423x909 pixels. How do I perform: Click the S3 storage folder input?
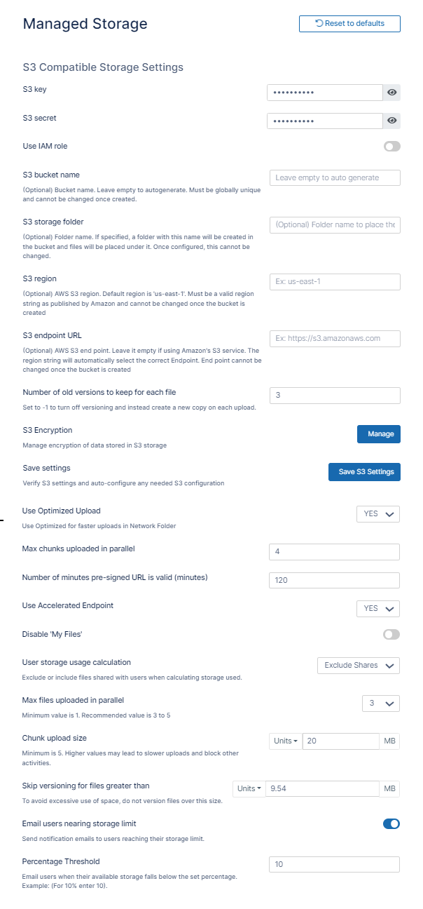(x=335, y=225)
